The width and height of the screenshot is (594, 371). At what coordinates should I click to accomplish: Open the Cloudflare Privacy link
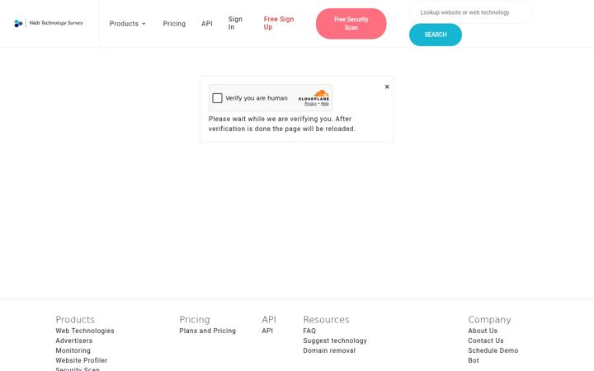coord(310,104)
